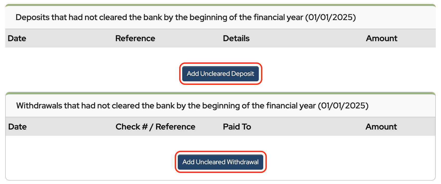This screenshot has width=441, height=184.
Task: Select the Paid To column header
Action: 237,127
